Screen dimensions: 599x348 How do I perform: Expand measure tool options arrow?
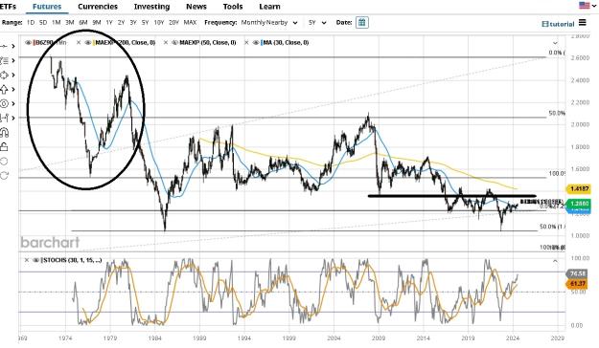pyautogui.click(x=13, y=119)
